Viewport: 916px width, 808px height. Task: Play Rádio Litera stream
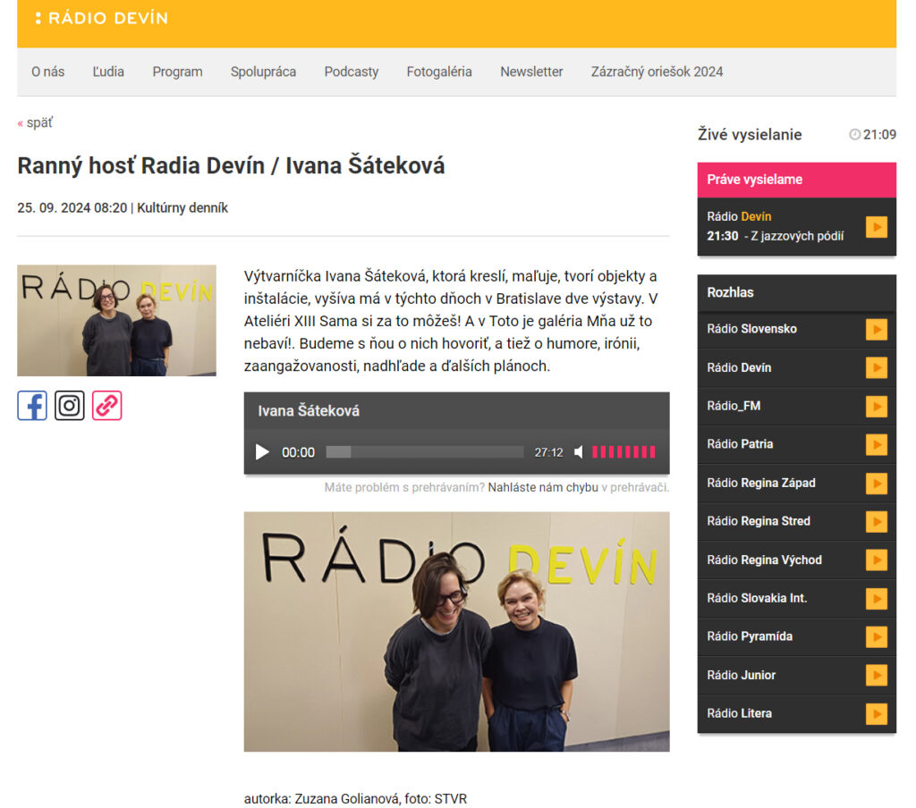pos(876,714)
